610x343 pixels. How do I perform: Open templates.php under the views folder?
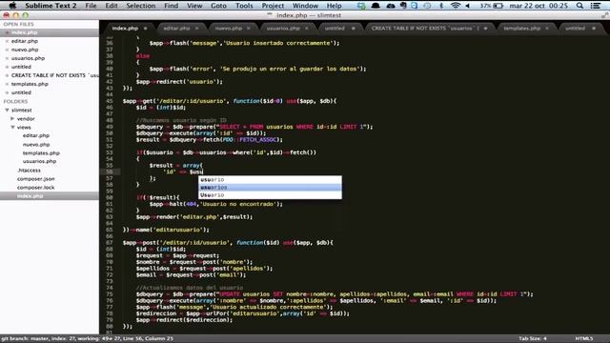pos(41,152)
